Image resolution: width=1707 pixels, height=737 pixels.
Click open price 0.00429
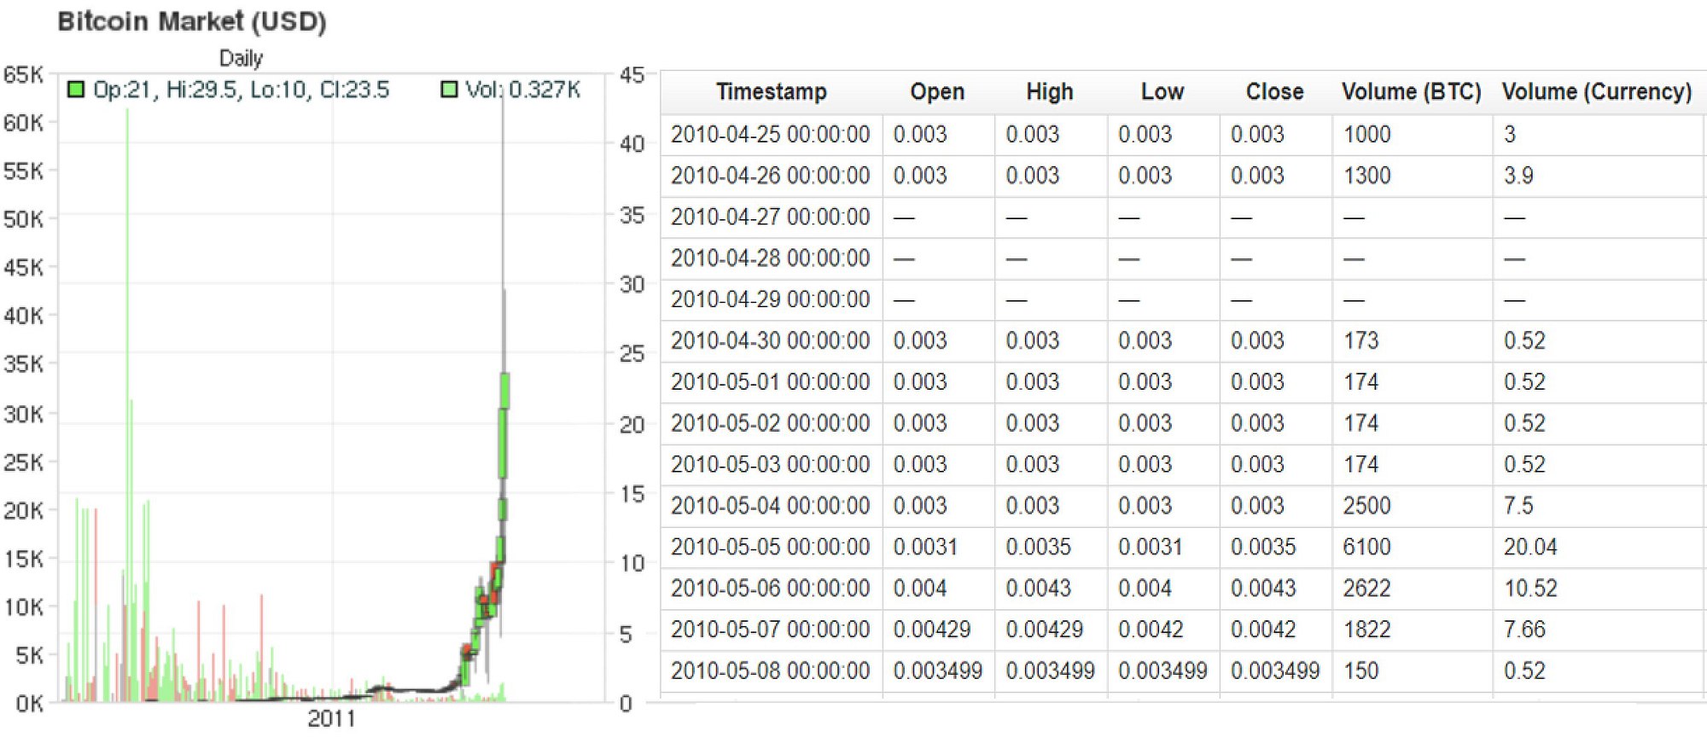pos(932,630)
